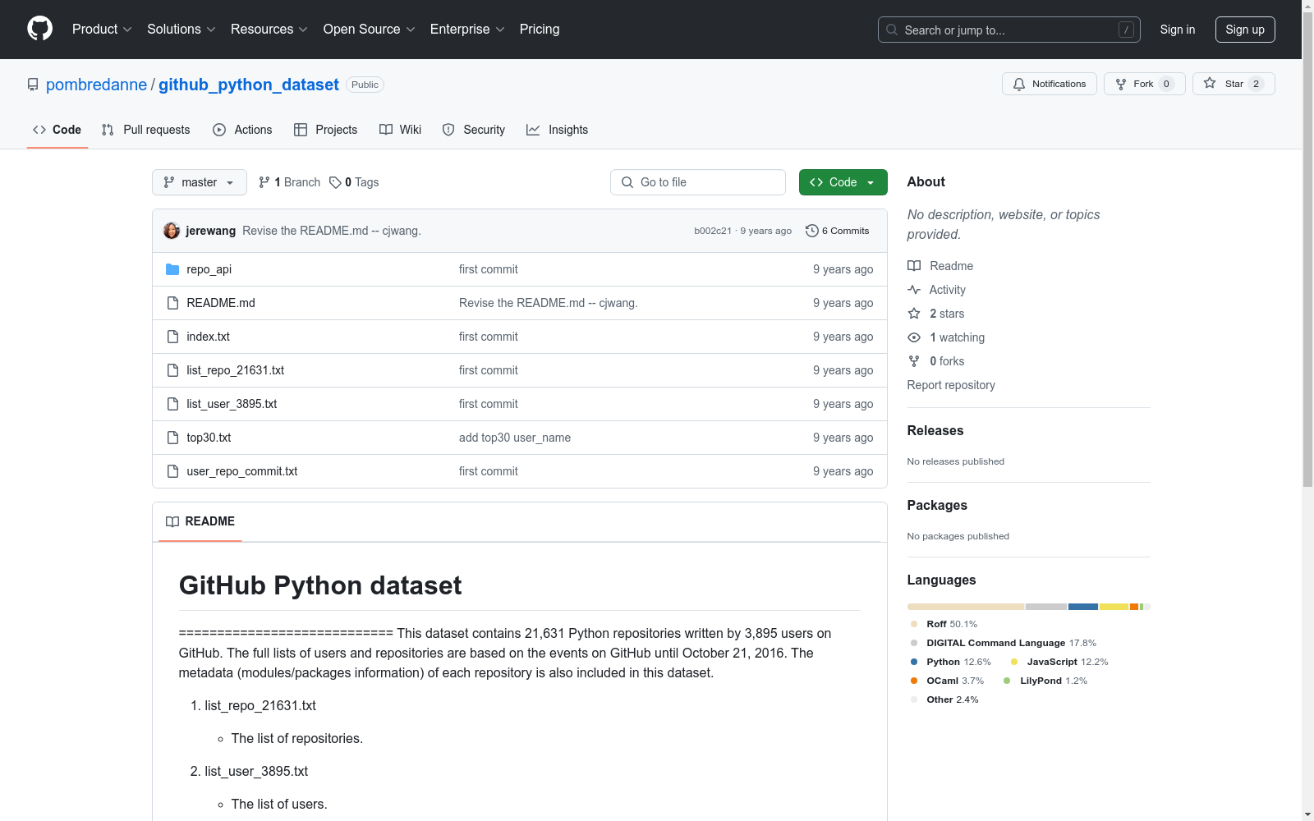Click jerewang's avatar thumbnail
The image size is (1314, 821).
(172, 231)
